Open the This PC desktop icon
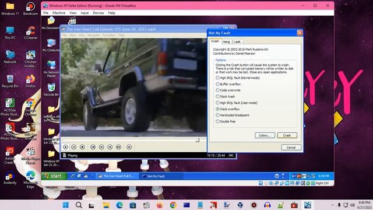 pos(10,33)
